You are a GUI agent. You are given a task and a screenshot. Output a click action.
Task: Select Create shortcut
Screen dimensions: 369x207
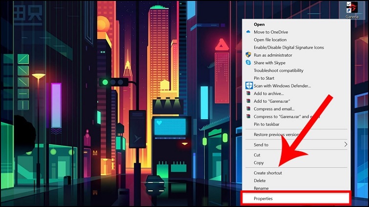pos(267,173)
